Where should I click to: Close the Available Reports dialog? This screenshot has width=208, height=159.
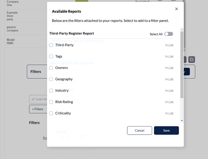click(176, 9)
